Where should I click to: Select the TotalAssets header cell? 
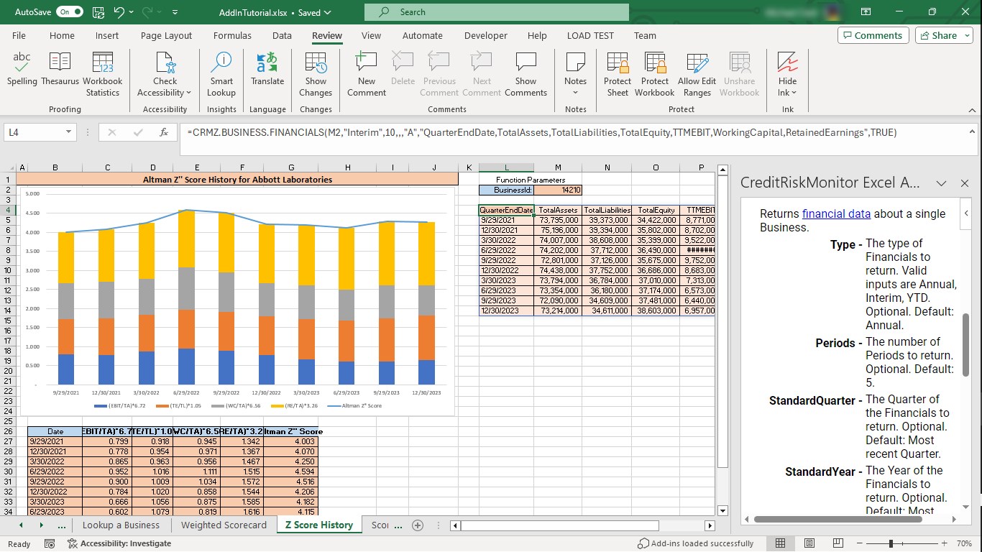click(559, 210)
